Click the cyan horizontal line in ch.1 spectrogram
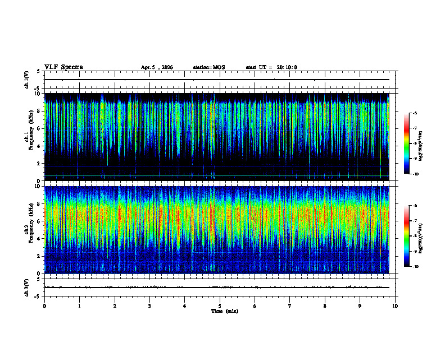The image size is (445, 343). (x=217, y=175)
